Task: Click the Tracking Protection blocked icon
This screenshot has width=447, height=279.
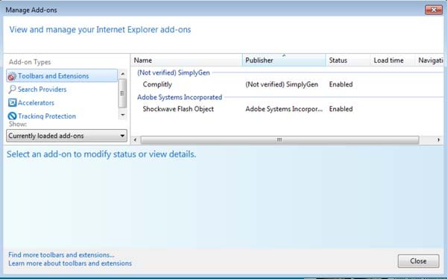Action: coord(12,116)
